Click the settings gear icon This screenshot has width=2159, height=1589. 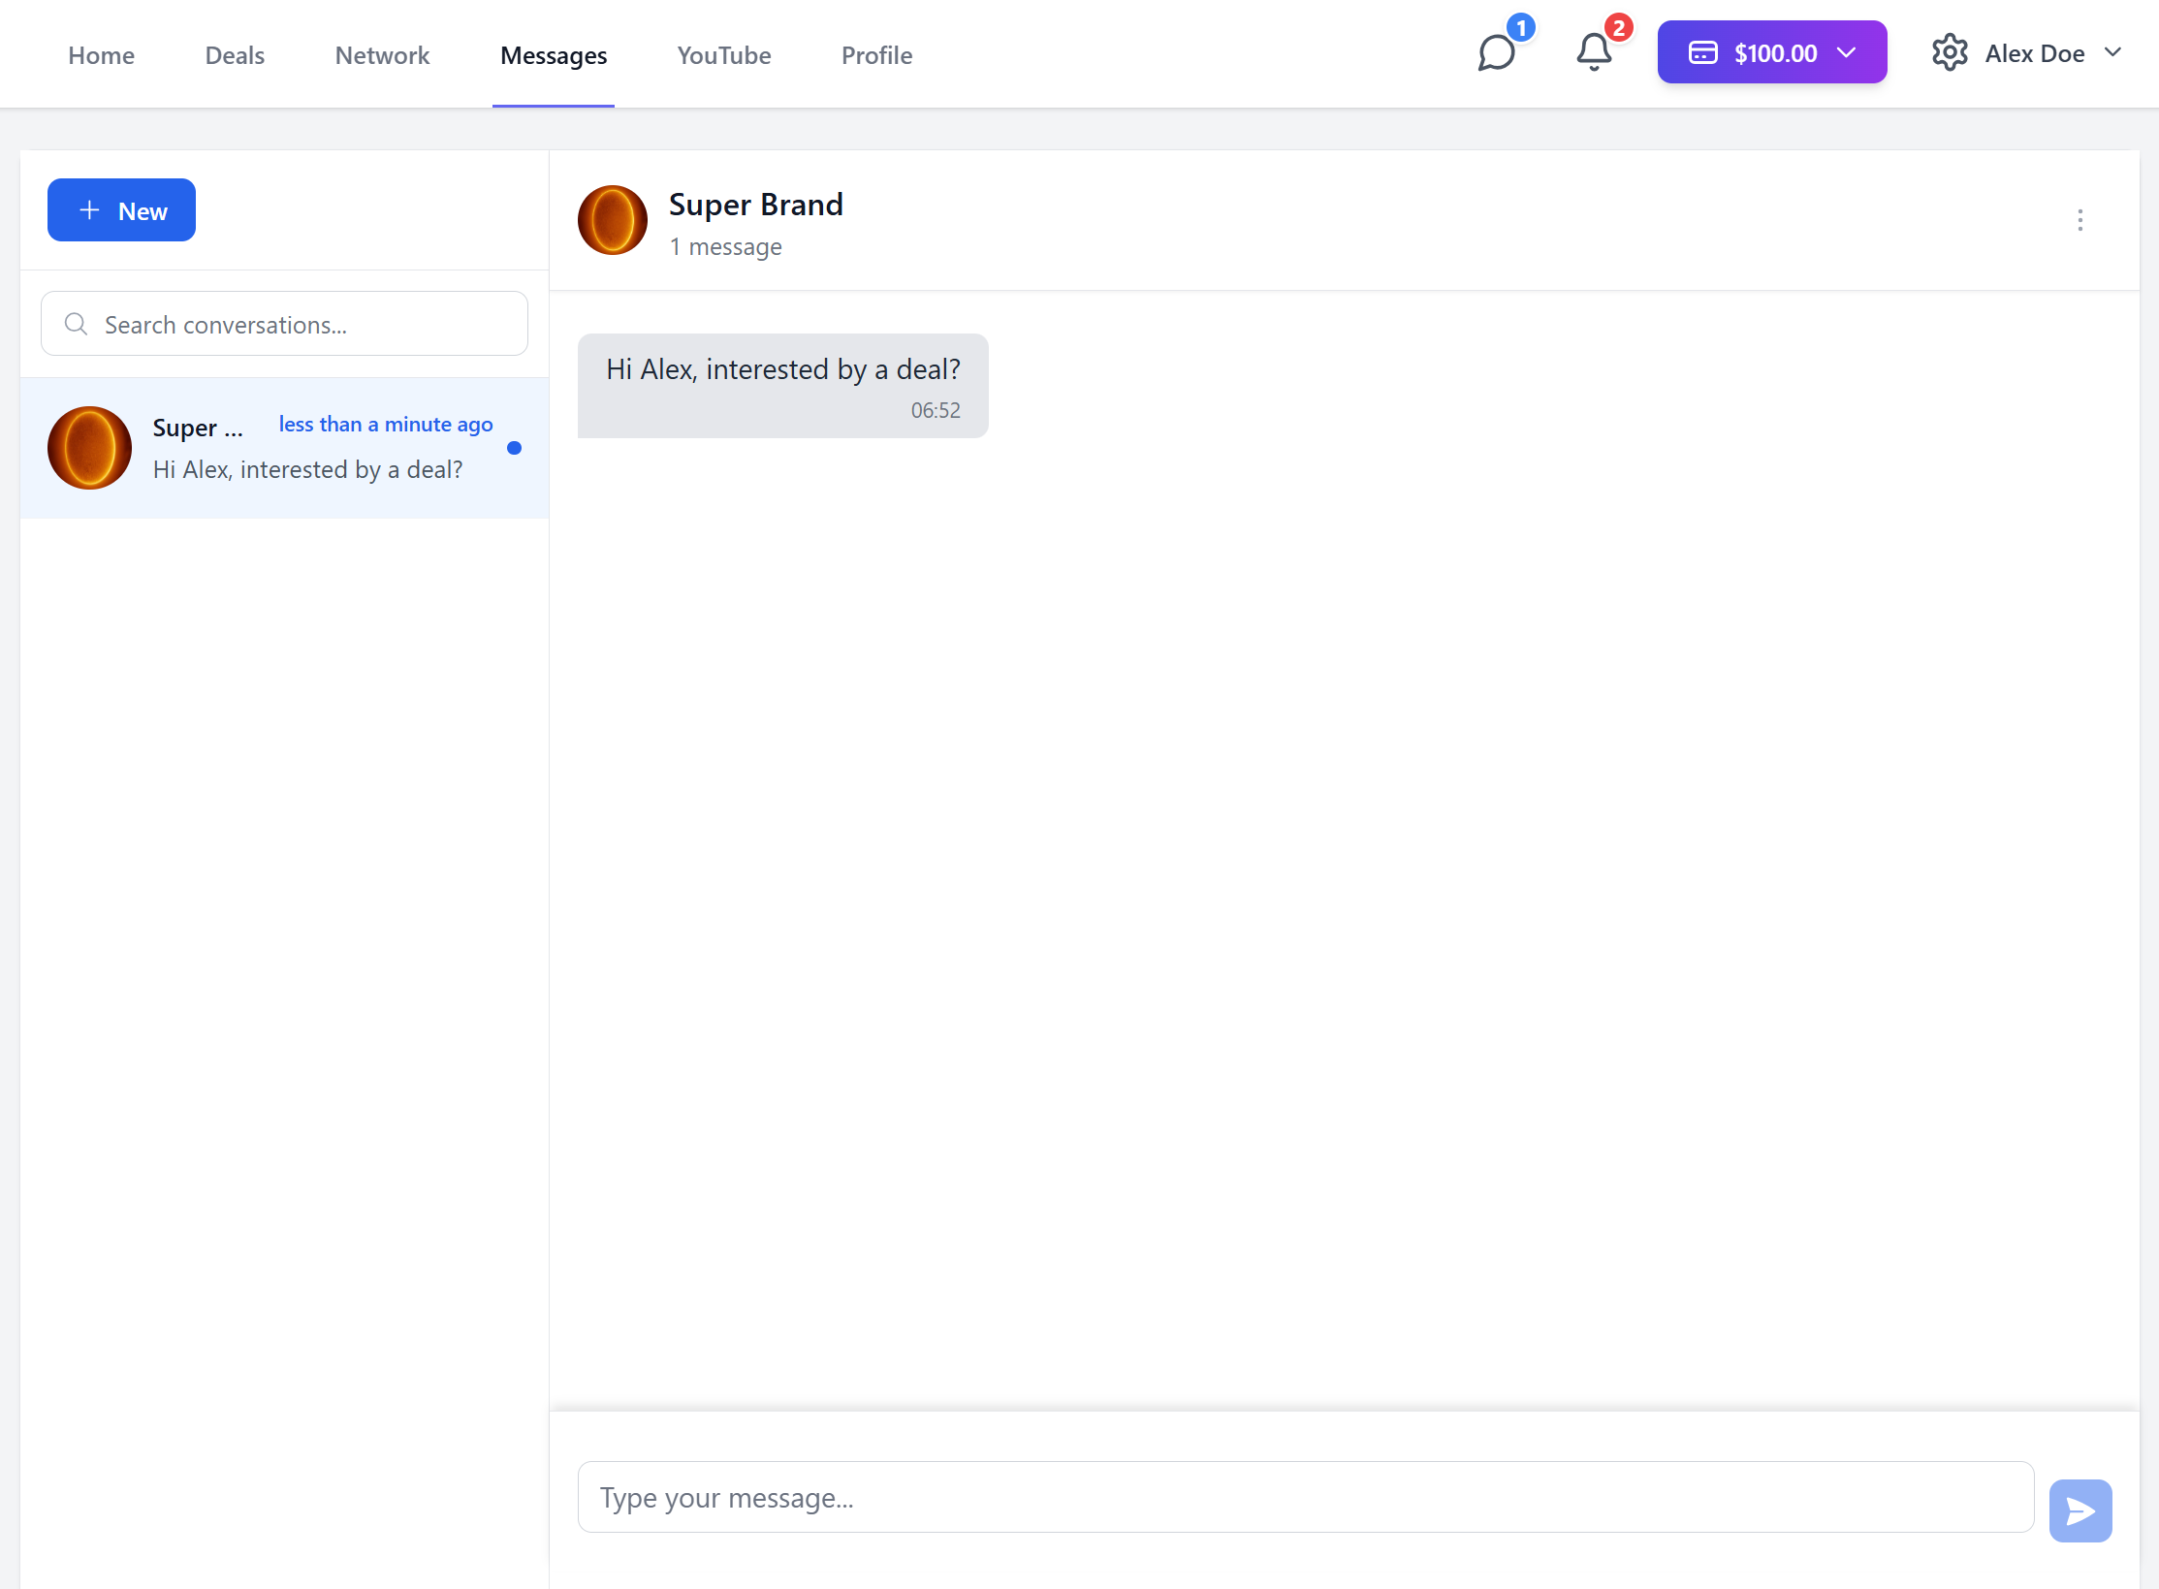(x=1950, y=52)
